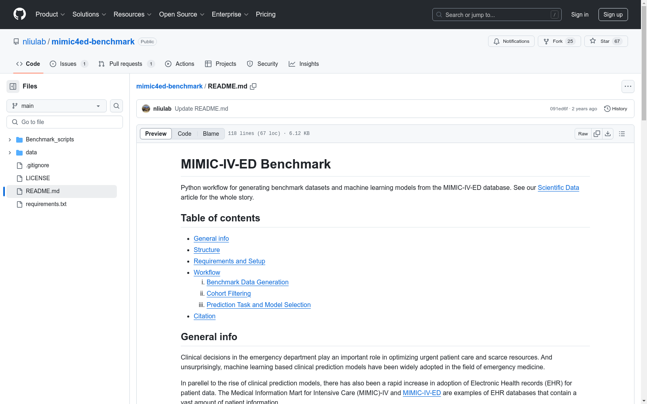647x404 pixels.
Task: Expand the data folder
Action: (x=10, y=152)
